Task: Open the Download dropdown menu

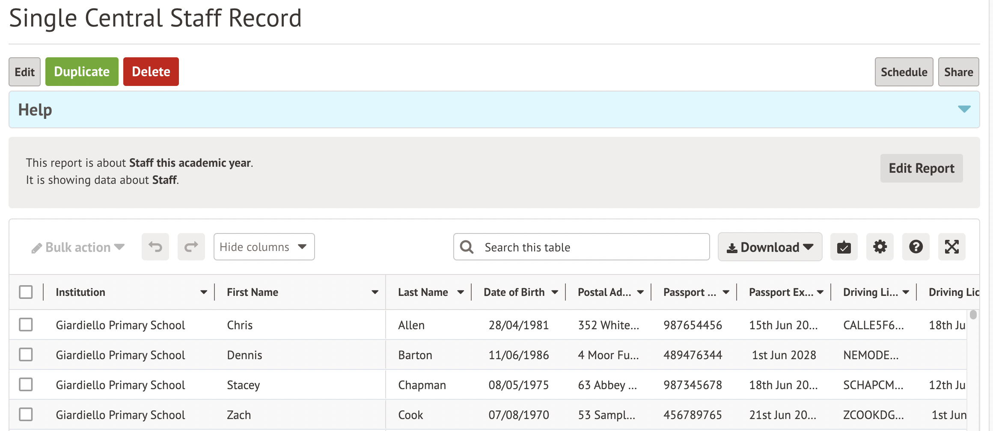Action: 770,247
